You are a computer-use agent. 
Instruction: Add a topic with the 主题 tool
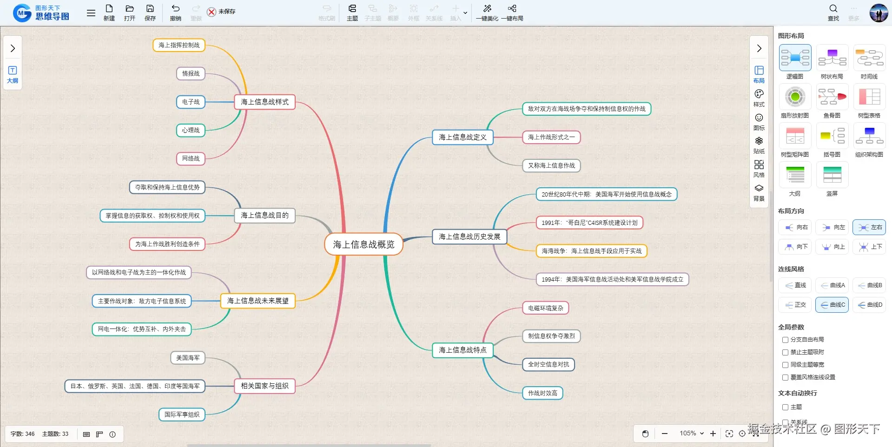coord(352,13)
